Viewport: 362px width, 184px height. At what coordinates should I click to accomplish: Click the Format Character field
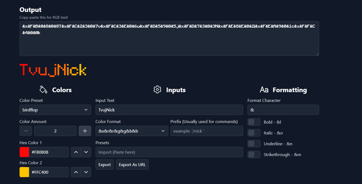[283, 110]
